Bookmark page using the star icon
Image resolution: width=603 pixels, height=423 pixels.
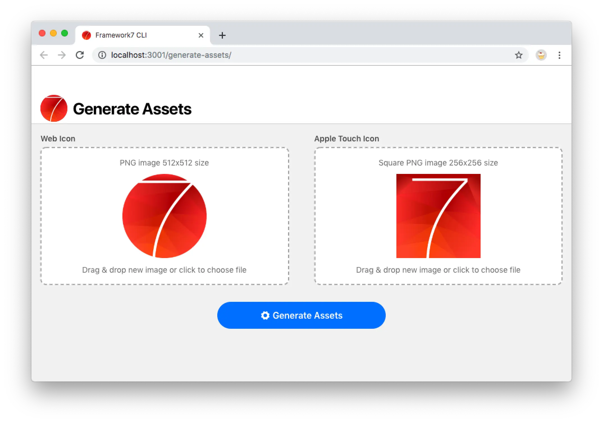tap(519, 55)
